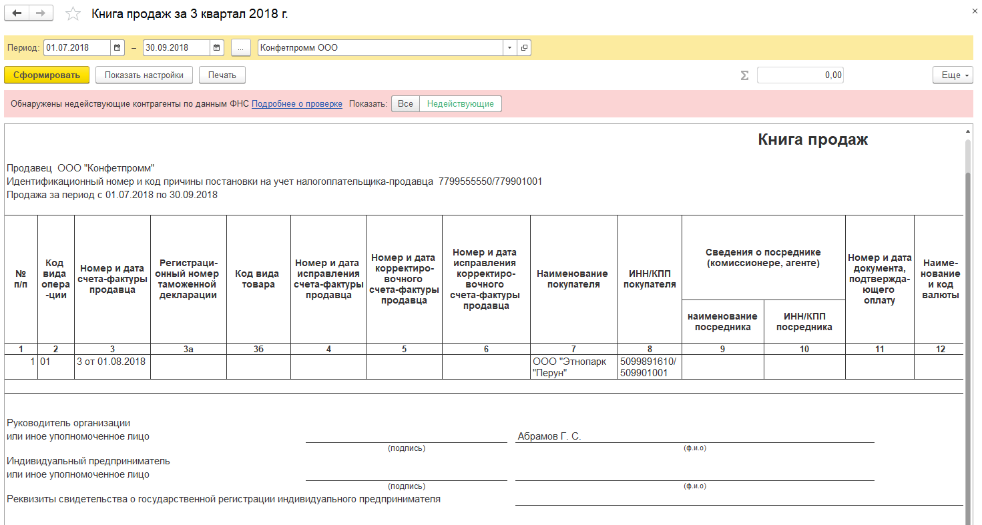Click the Продажа за период line
The image size is (982, 525).
[111, 195]
